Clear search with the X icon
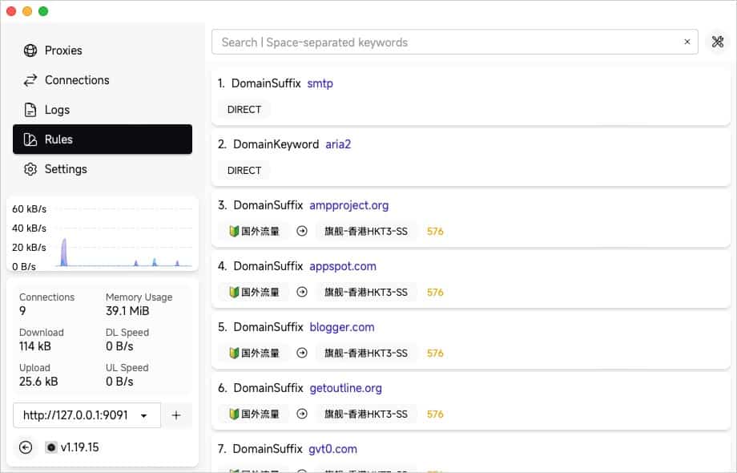Image resolution: width=737 pixels, height=473 pixels. click(687, 42)
